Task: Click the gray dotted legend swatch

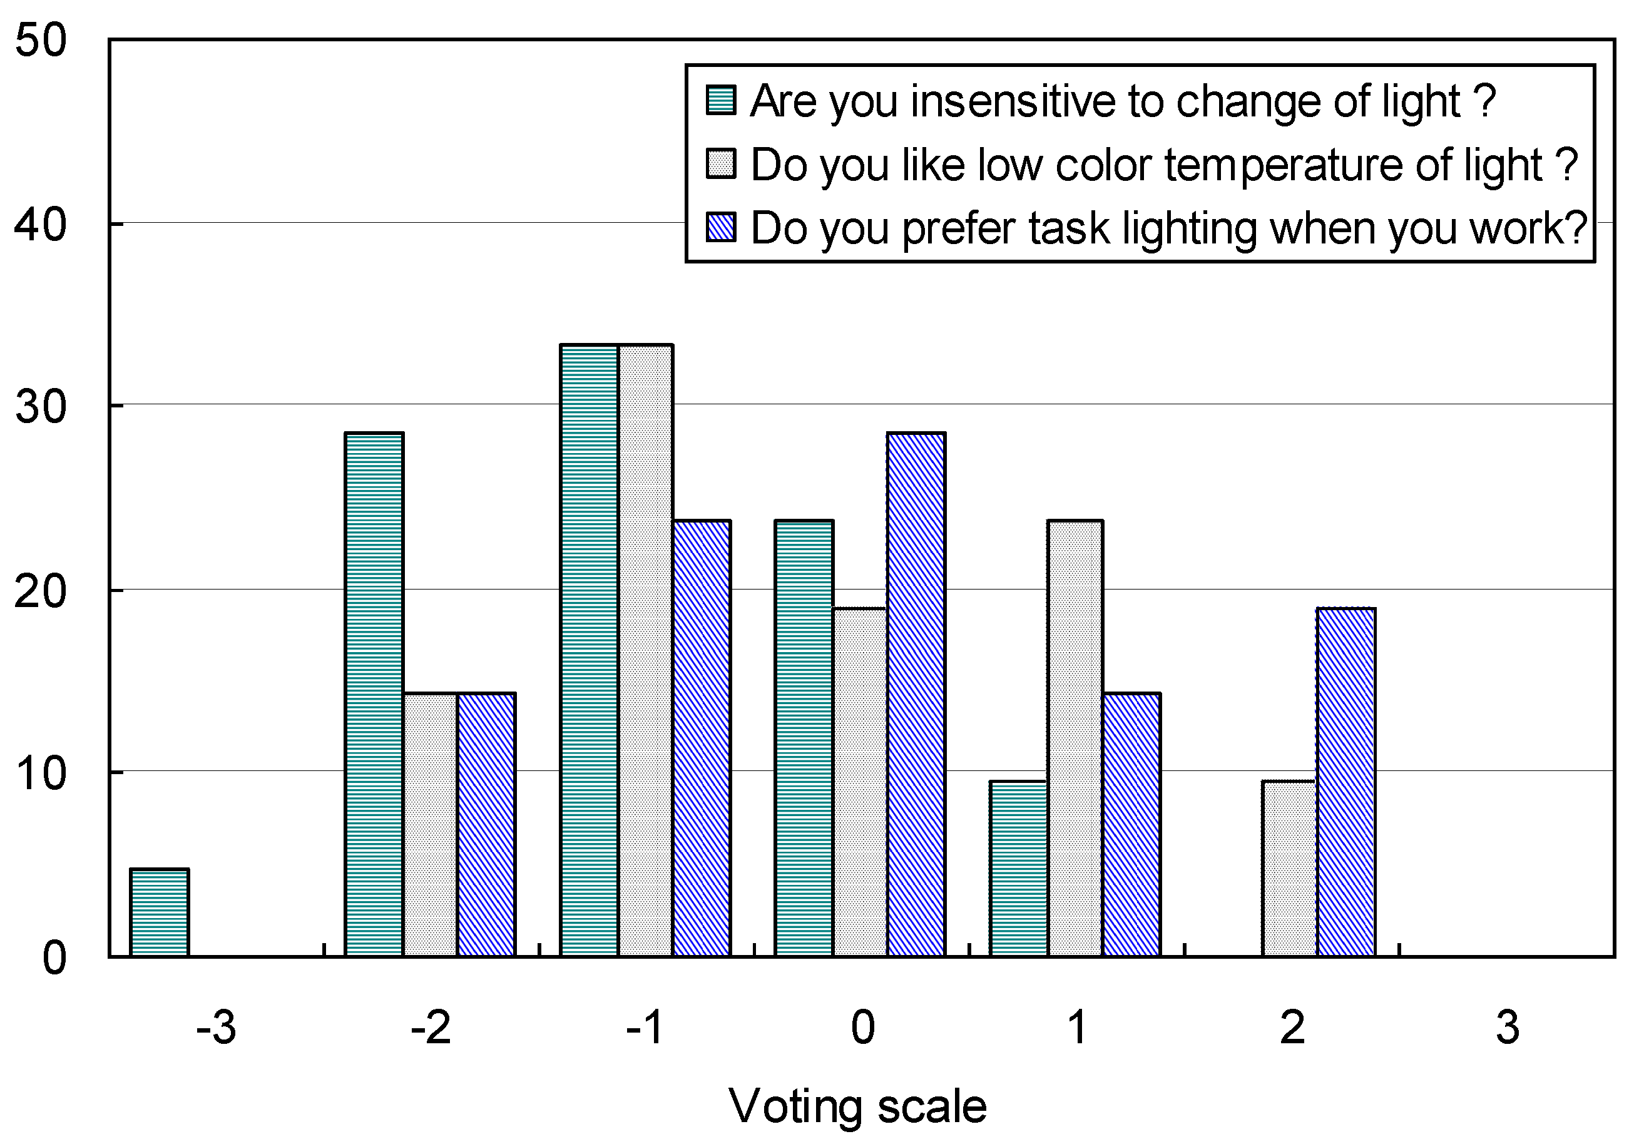Action: [721, 164]
